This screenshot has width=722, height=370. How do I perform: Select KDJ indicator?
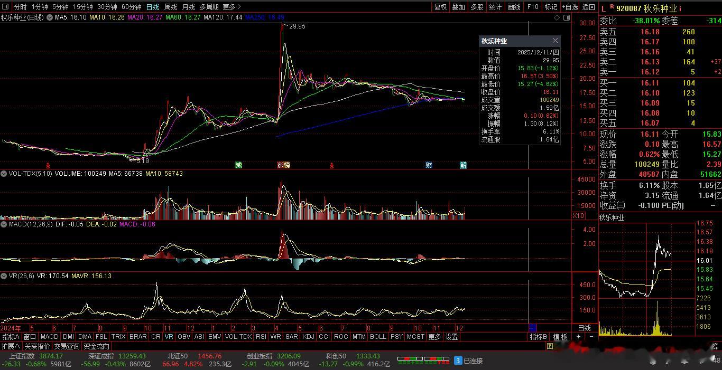tap(308, 337)
